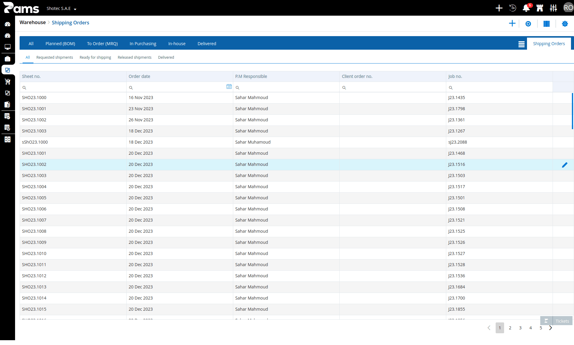Screen dimensions: 574x345
Task: Click the vertical scrollbar of the table
Action: (572, 111)
